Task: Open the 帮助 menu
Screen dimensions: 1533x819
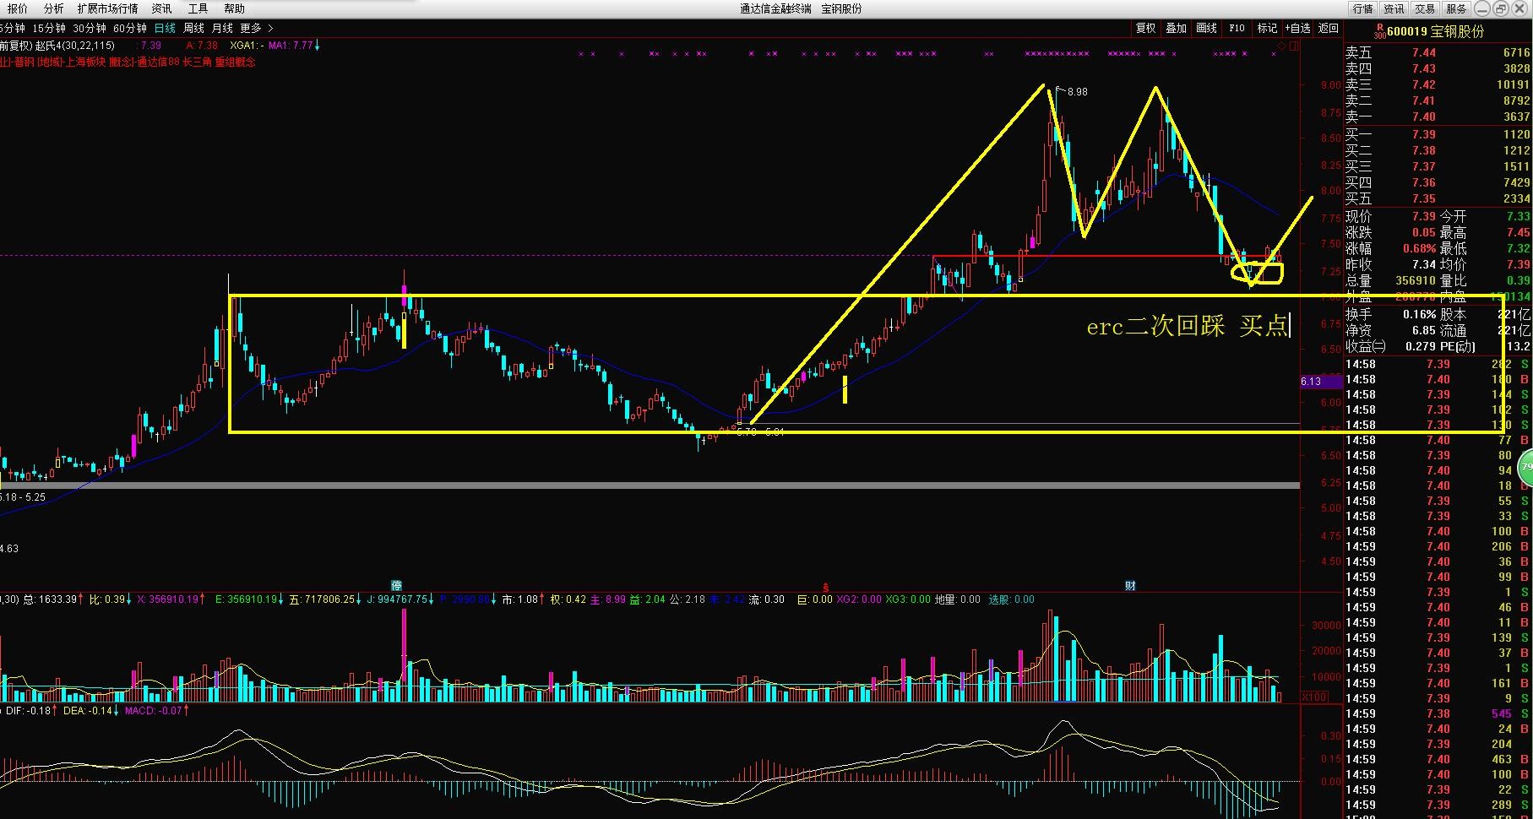Action: (234, 8)
